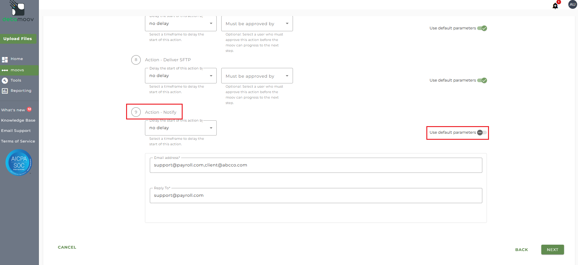This screenshot has width=578, height=265.
Task: Open Deliver SFTP 'Must be approved by' dropdown
Action: [257, 75]
